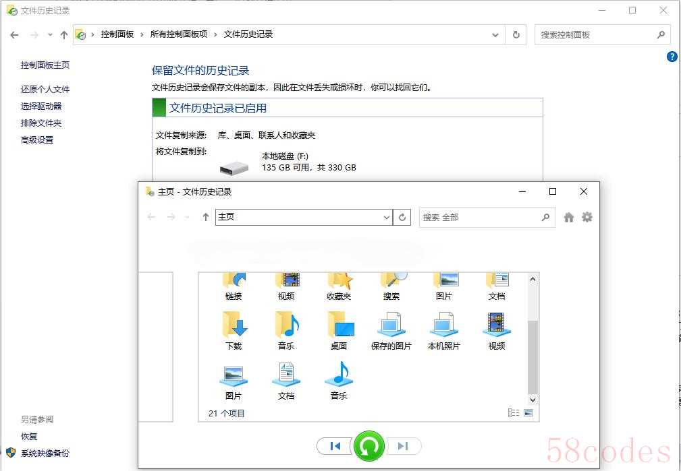
Task: Select the 下载 folder icon
Action: pos(234,330)
